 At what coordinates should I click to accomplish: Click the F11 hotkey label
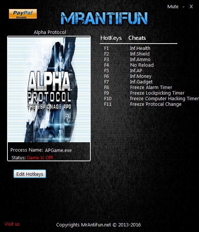coord(108,104)
